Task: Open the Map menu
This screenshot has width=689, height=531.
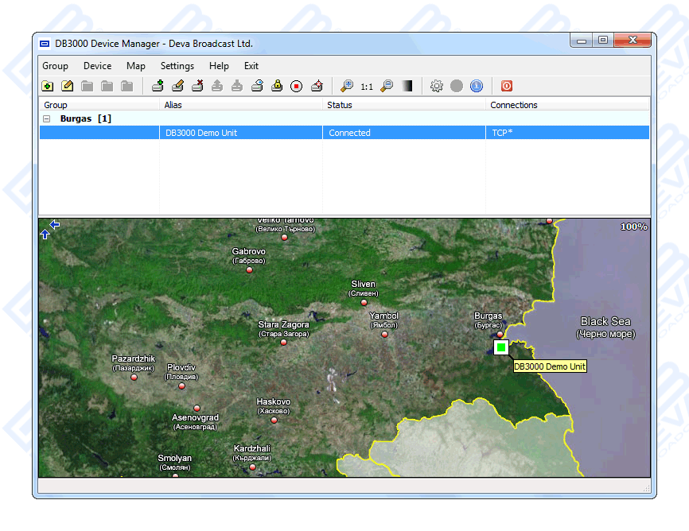Action: 136,66
